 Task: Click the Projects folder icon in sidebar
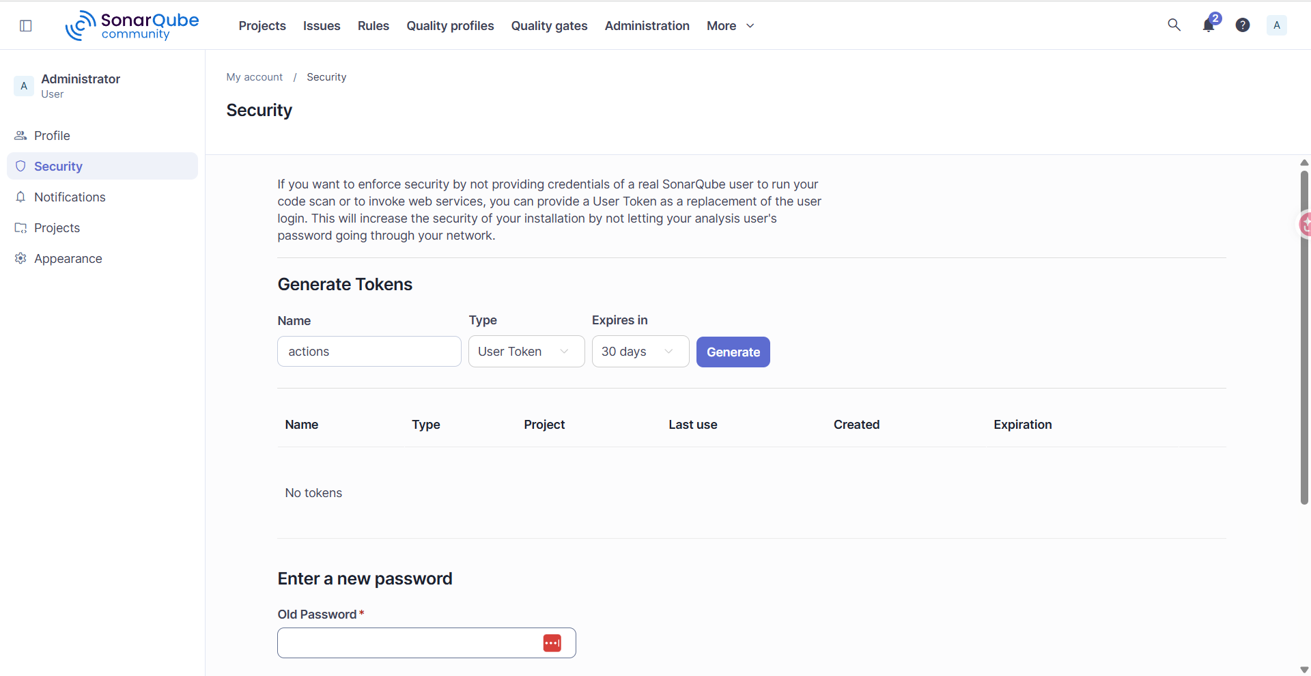20,227
